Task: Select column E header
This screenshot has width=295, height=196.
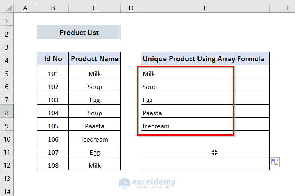Action: 205,7
